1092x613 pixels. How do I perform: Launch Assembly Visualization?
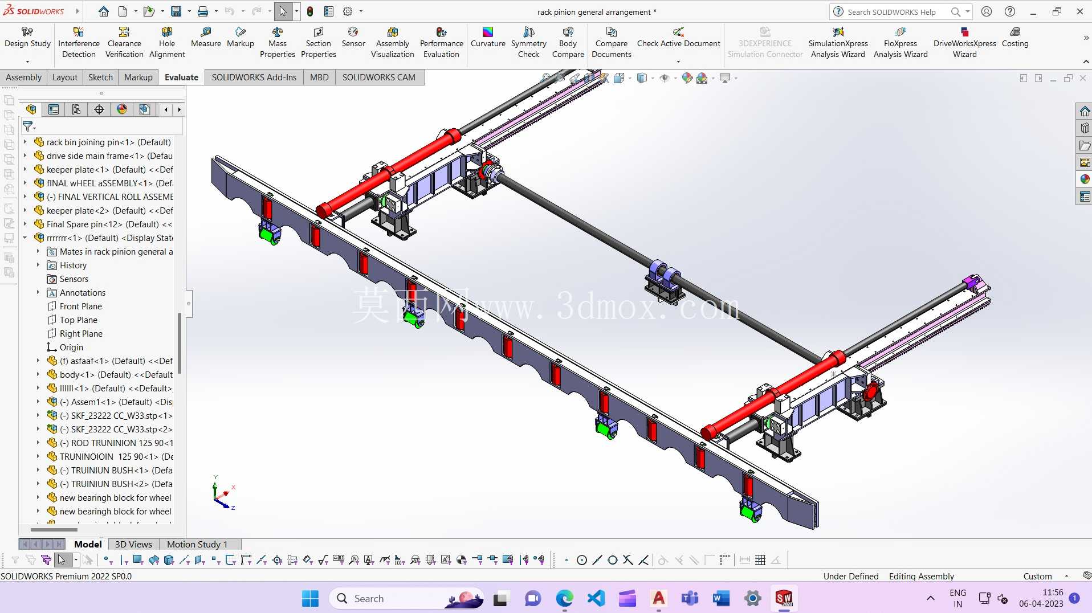(392, 42)
